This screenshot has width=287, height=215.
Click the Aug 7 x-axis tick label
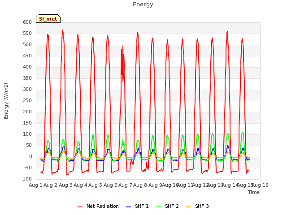click(125, 185)
